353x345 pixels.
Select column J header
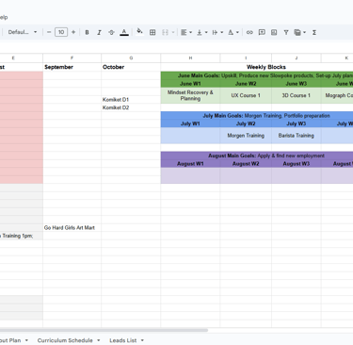pyautogui.click(x=297, y=57)
